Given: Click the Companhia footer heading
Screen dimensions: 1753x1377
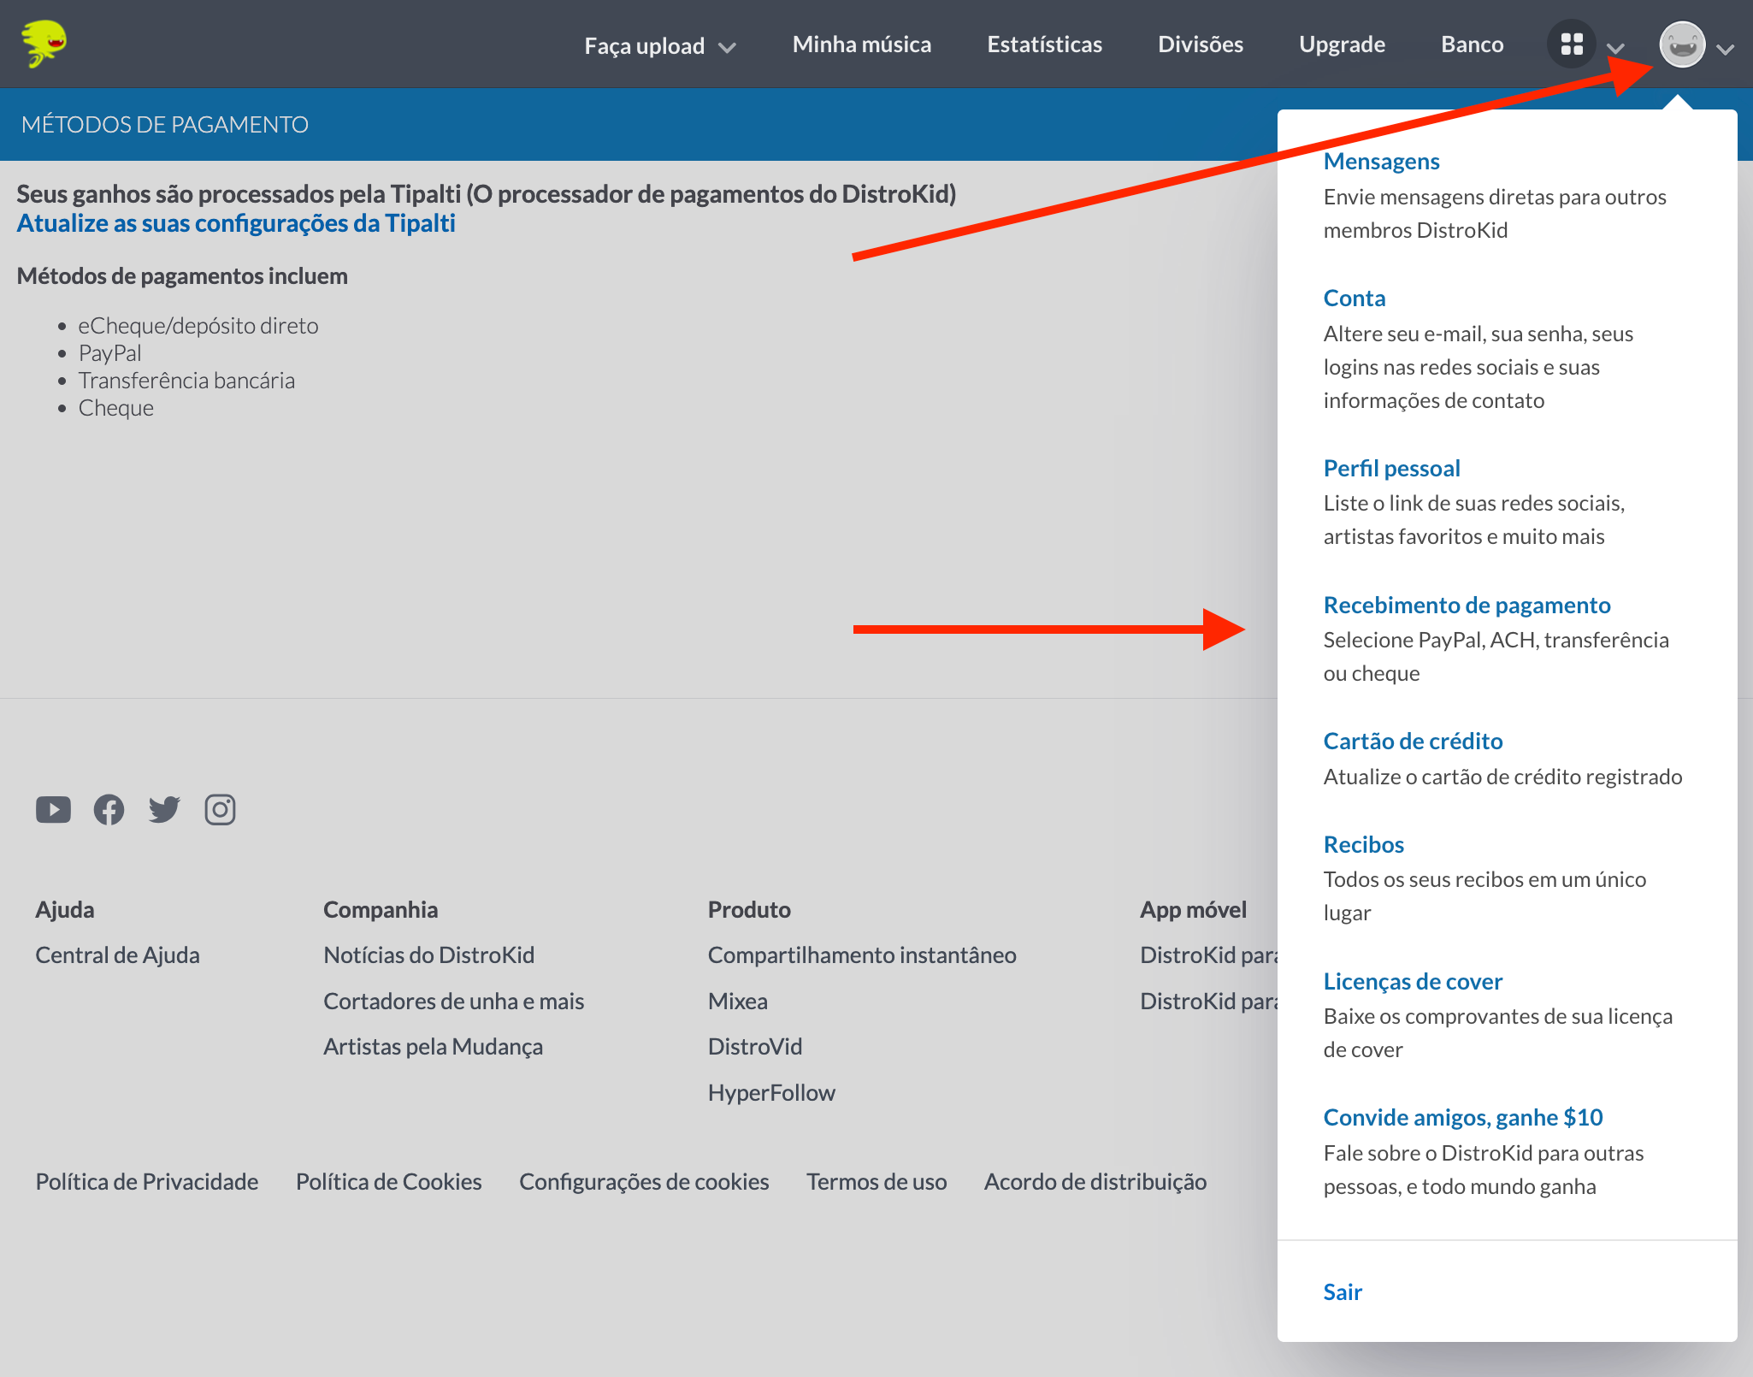Looking at the screenshot, I should [381, 909].
